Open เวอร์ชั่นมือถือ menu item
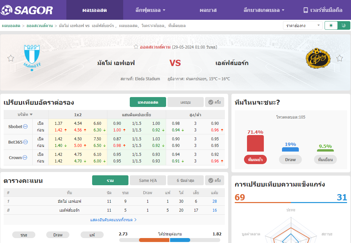 click(x=323, y=10)
